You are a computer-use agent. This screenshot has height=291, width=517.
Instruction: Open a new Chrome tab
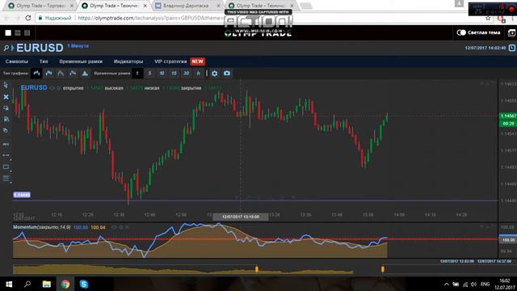tap(306, 6)
